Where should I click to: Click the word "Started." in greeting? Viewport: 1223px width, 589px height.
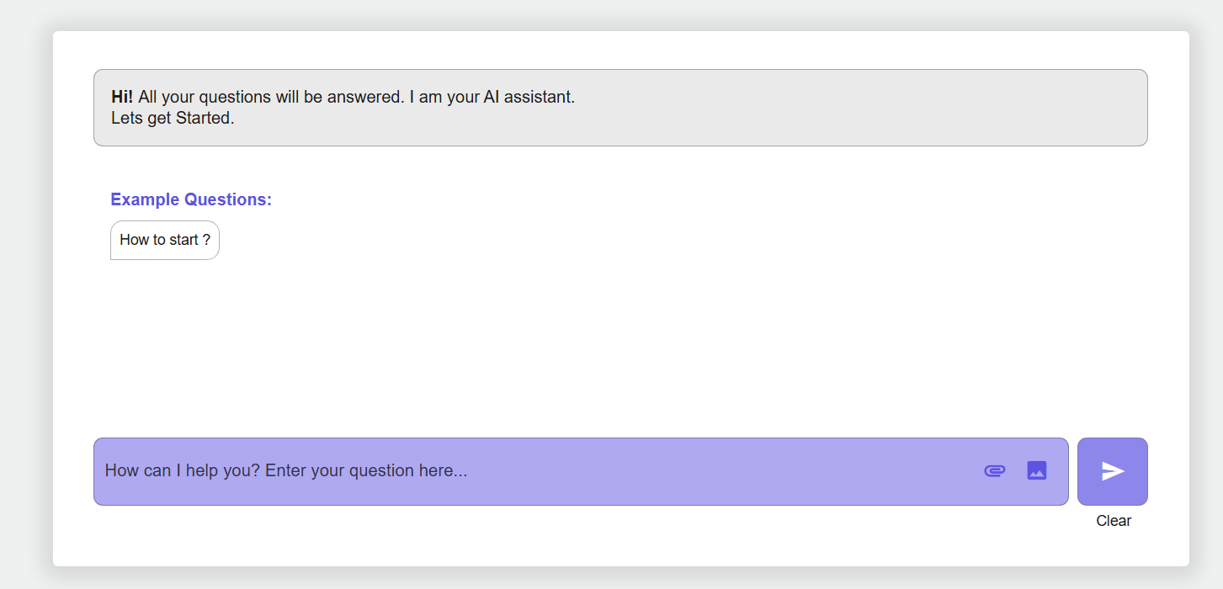205,118
